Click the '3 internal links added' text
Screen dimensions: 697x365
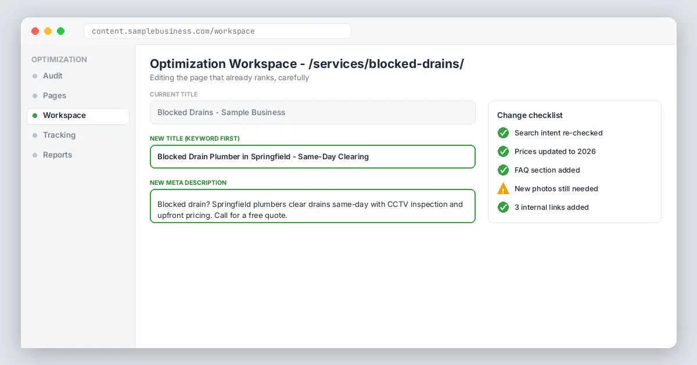click(552, 207)
